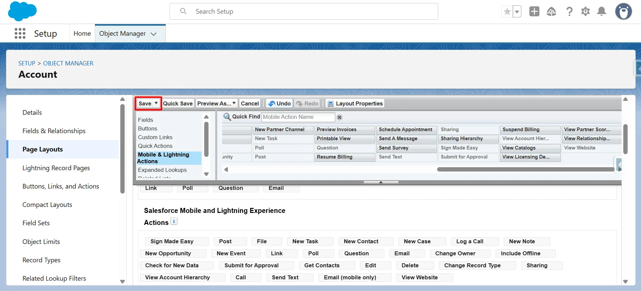641x291 pixels.
Task: Select Quick Actions palette category
Action: 155,146
